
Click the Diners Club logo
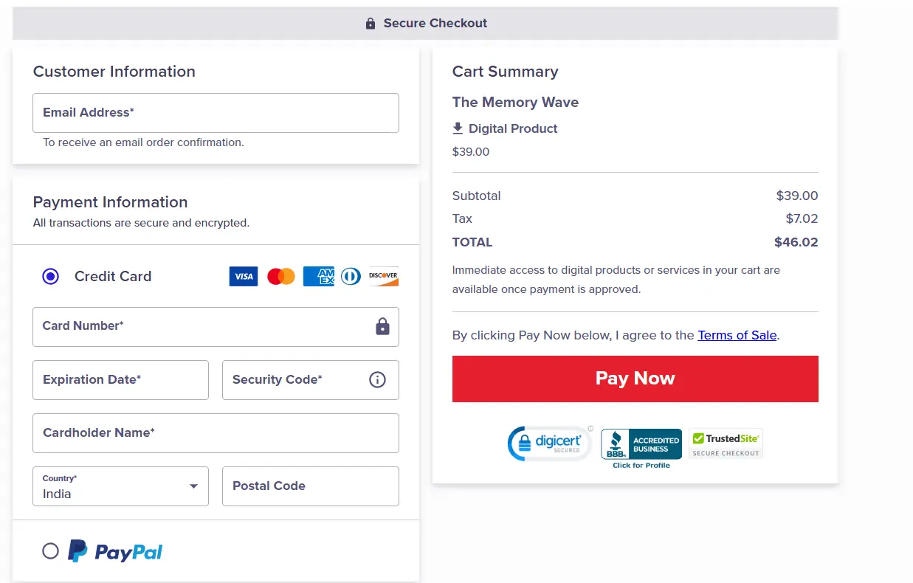coord(351,277)
